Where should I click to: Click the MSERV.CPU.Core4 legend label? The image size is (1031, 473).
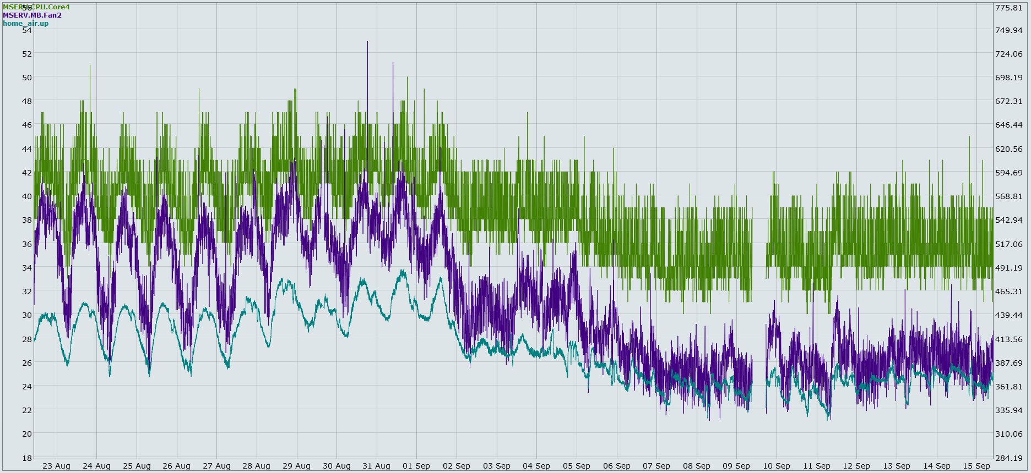click(x=36, y=7)
